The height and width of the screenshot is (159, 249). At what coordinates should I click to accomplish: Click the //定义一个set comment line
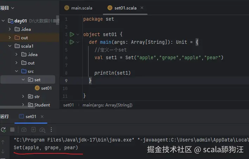tap(111, 50)
